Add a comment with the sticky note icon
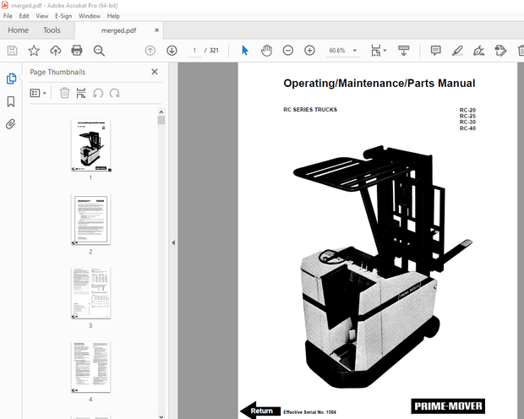Screen dimensions: 524x419 click(436, 51)
